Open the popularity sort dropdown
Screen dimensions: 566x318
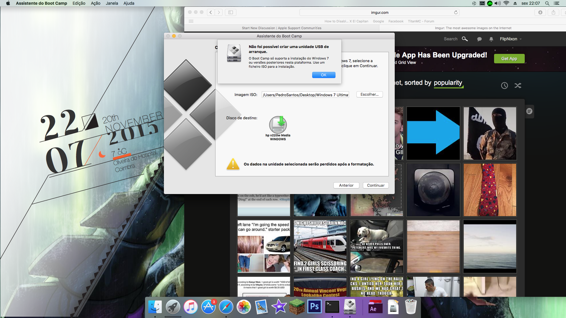[448, 83]
